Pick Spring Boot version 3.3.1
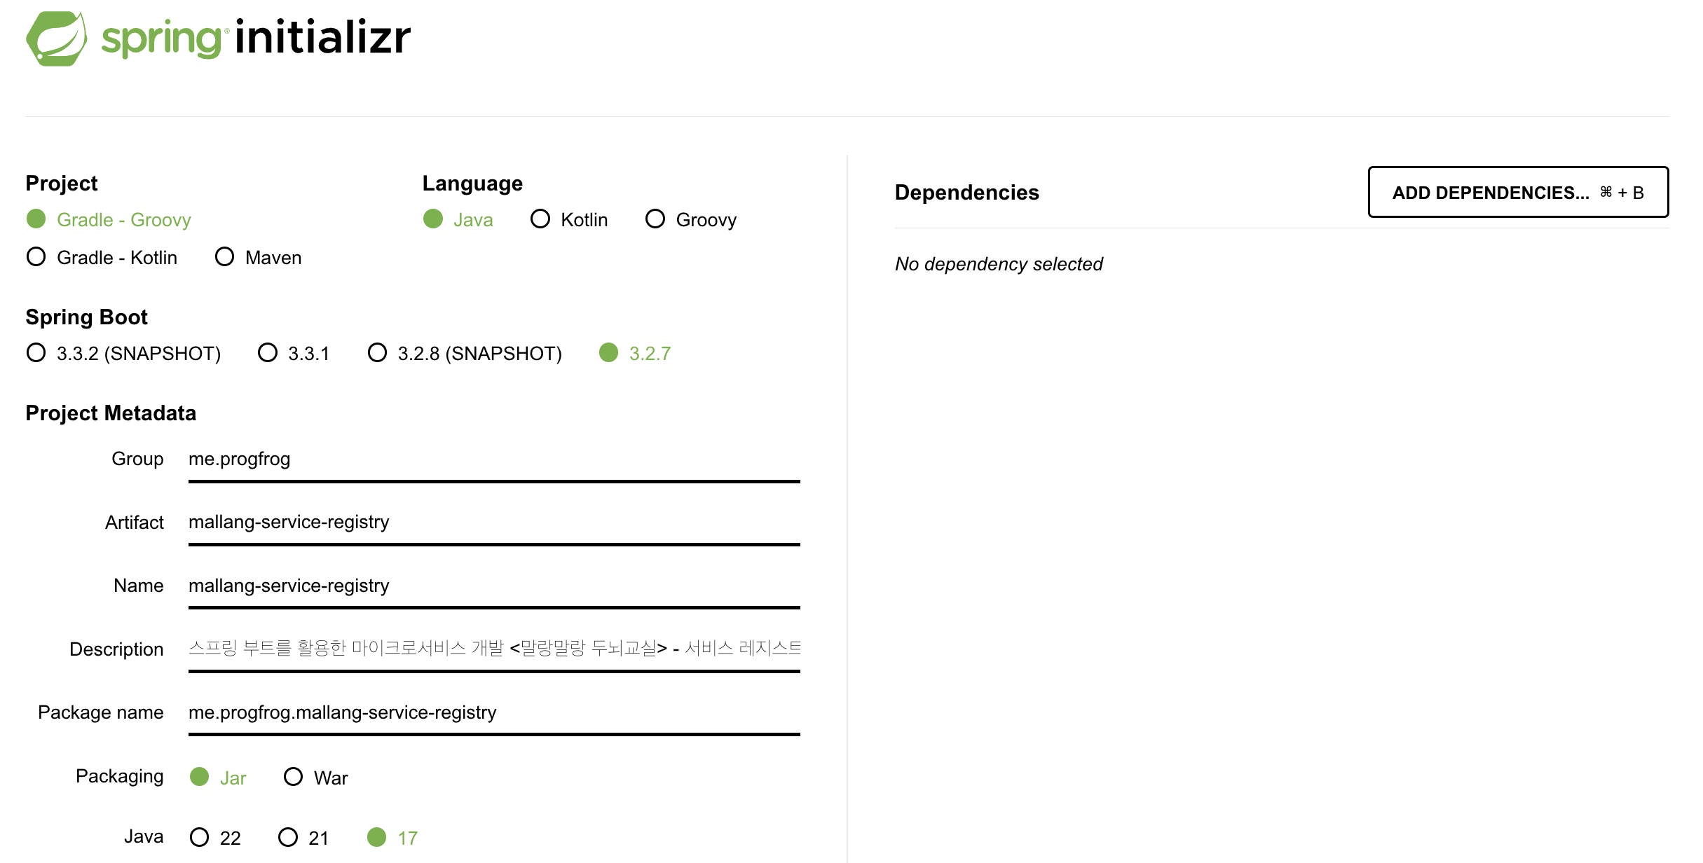Image resolution: width=1703 pixels, height=863 pixels. pos(268,352)
